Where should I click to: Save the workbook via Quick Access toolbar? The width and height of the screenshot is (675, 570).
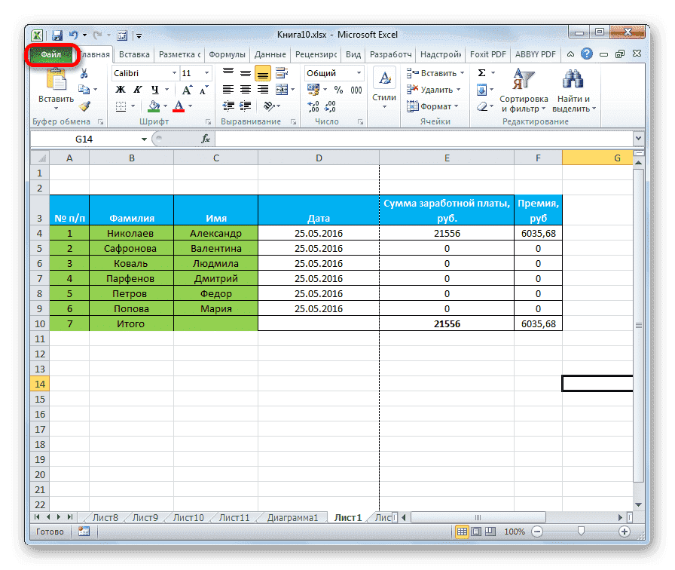click(57, 35)
